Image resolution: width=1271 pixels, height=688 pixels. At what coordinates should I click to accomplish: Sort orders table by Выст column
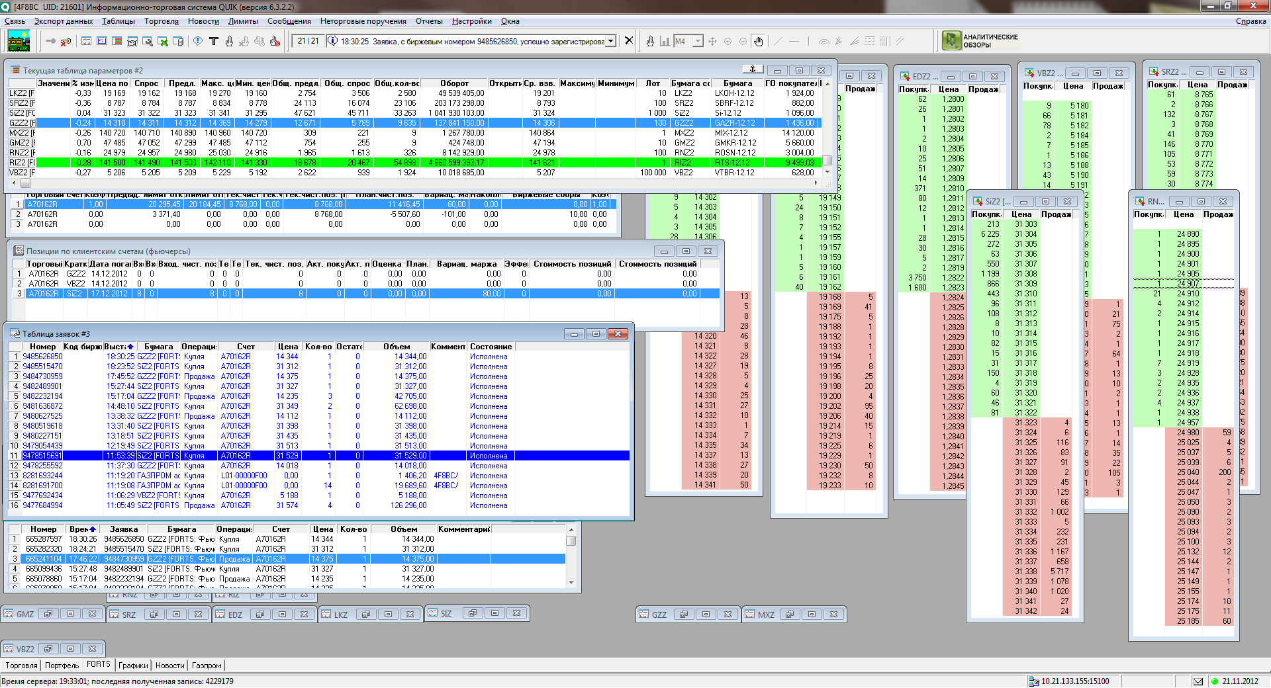119,347
